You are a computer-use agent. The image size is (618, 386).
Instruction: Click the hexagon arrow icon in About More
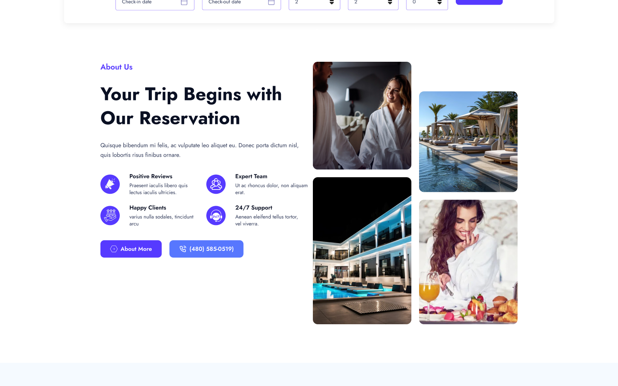[x=114, y=249]
